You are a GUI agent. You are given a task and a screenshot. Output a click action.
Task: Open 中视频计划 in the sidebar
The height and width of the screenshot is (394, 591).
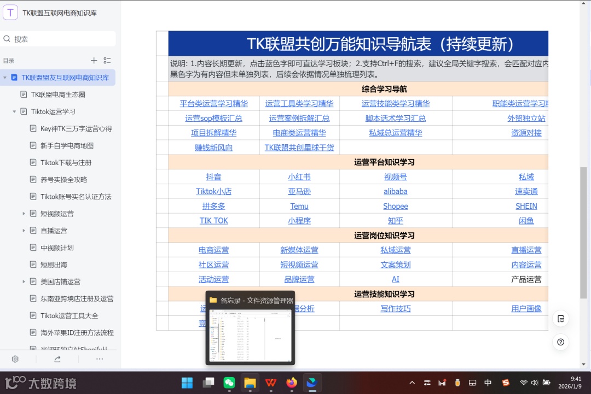[57, 248]
